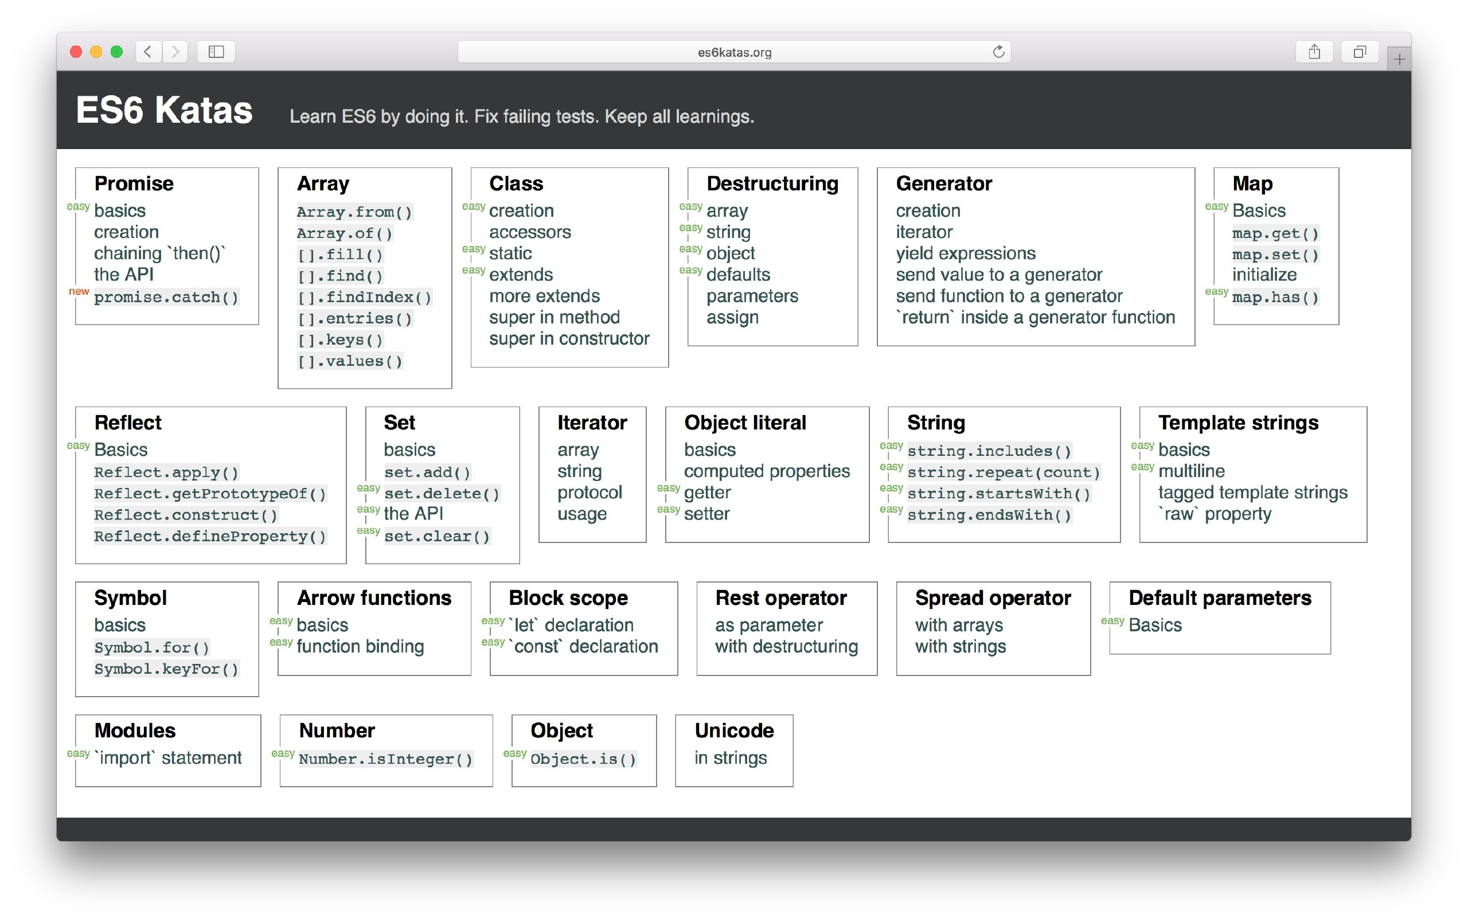Open Generator iterator kata
The width and height of the screenshot is (1468, 922).
click(x=924, y=232)
